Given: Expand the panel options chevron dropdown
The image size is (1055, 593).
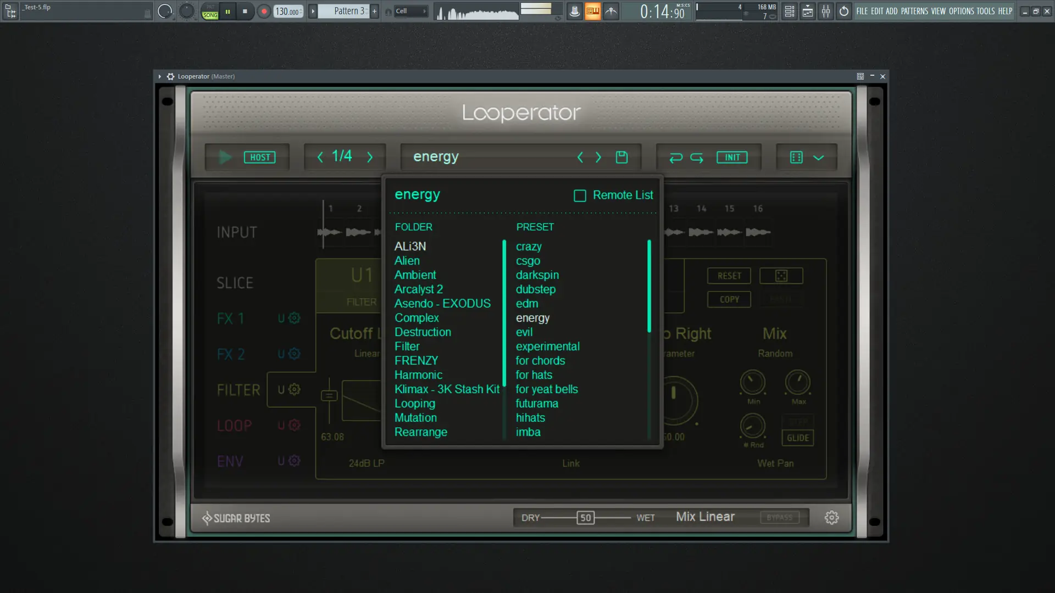Looking at the screenshot, I should click(x=818, y=158).
